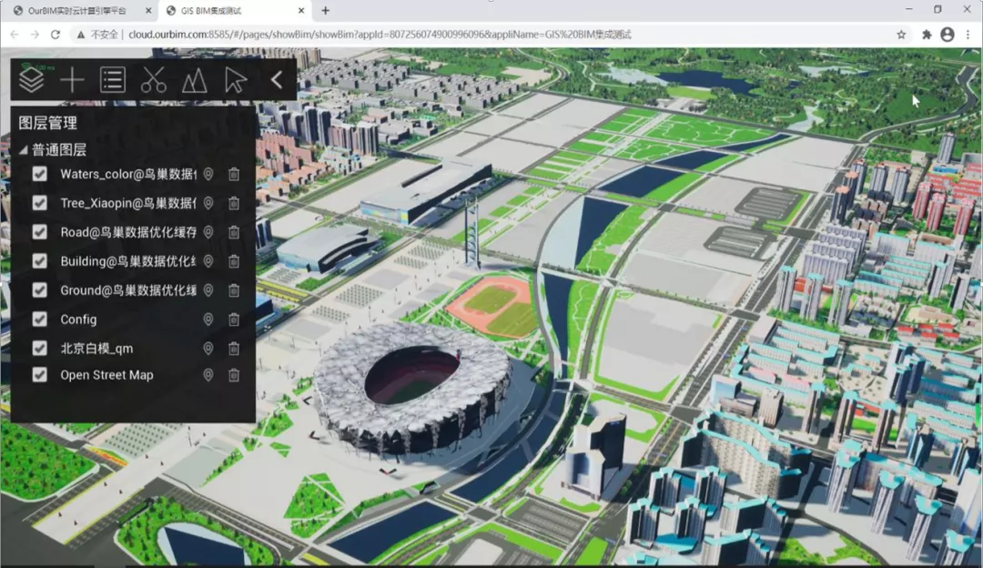Click the plus add-layer icon
Viewport: 983px width, 568px height.
tap(72, 80)
